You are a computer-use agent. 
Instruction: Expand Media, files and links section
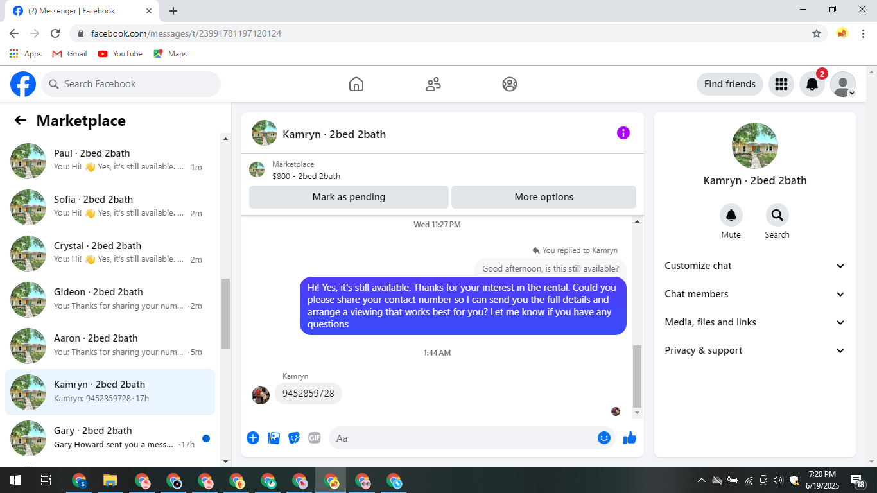coord(755,322)
